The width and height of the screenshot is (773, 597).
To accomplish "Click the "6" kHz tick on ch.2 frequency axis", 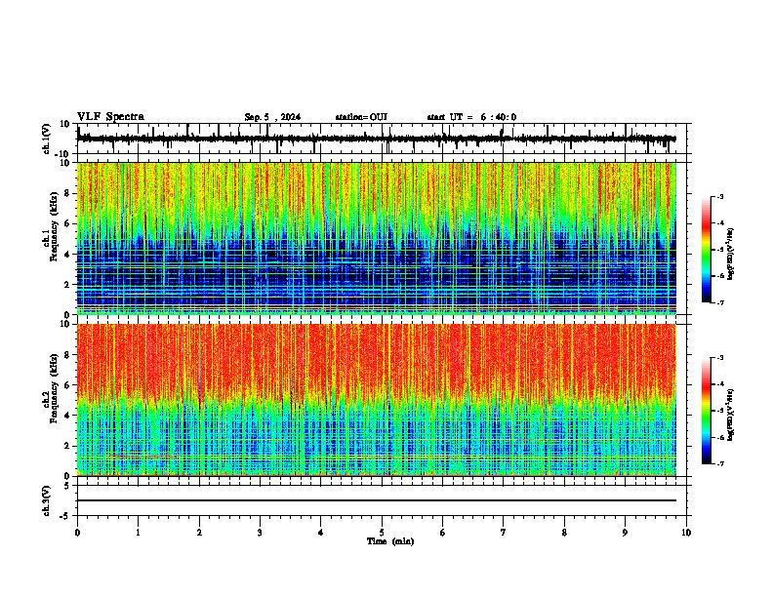I will 67,385.
